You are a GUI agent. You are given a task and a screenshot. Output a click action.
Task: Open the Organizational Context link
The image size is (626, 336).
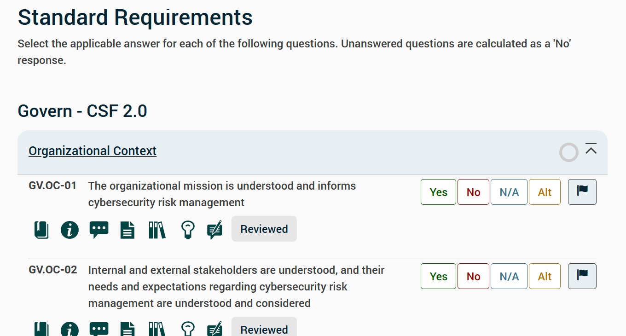point(93,151)
